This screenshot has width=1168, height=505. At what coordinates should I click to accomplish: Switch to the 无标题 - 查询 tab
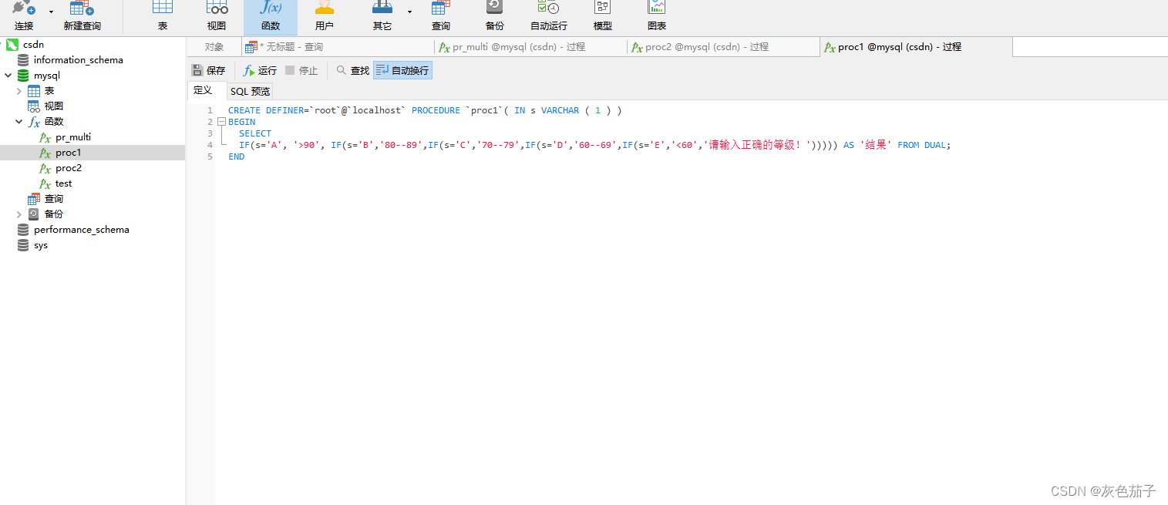tap(338, 47)
